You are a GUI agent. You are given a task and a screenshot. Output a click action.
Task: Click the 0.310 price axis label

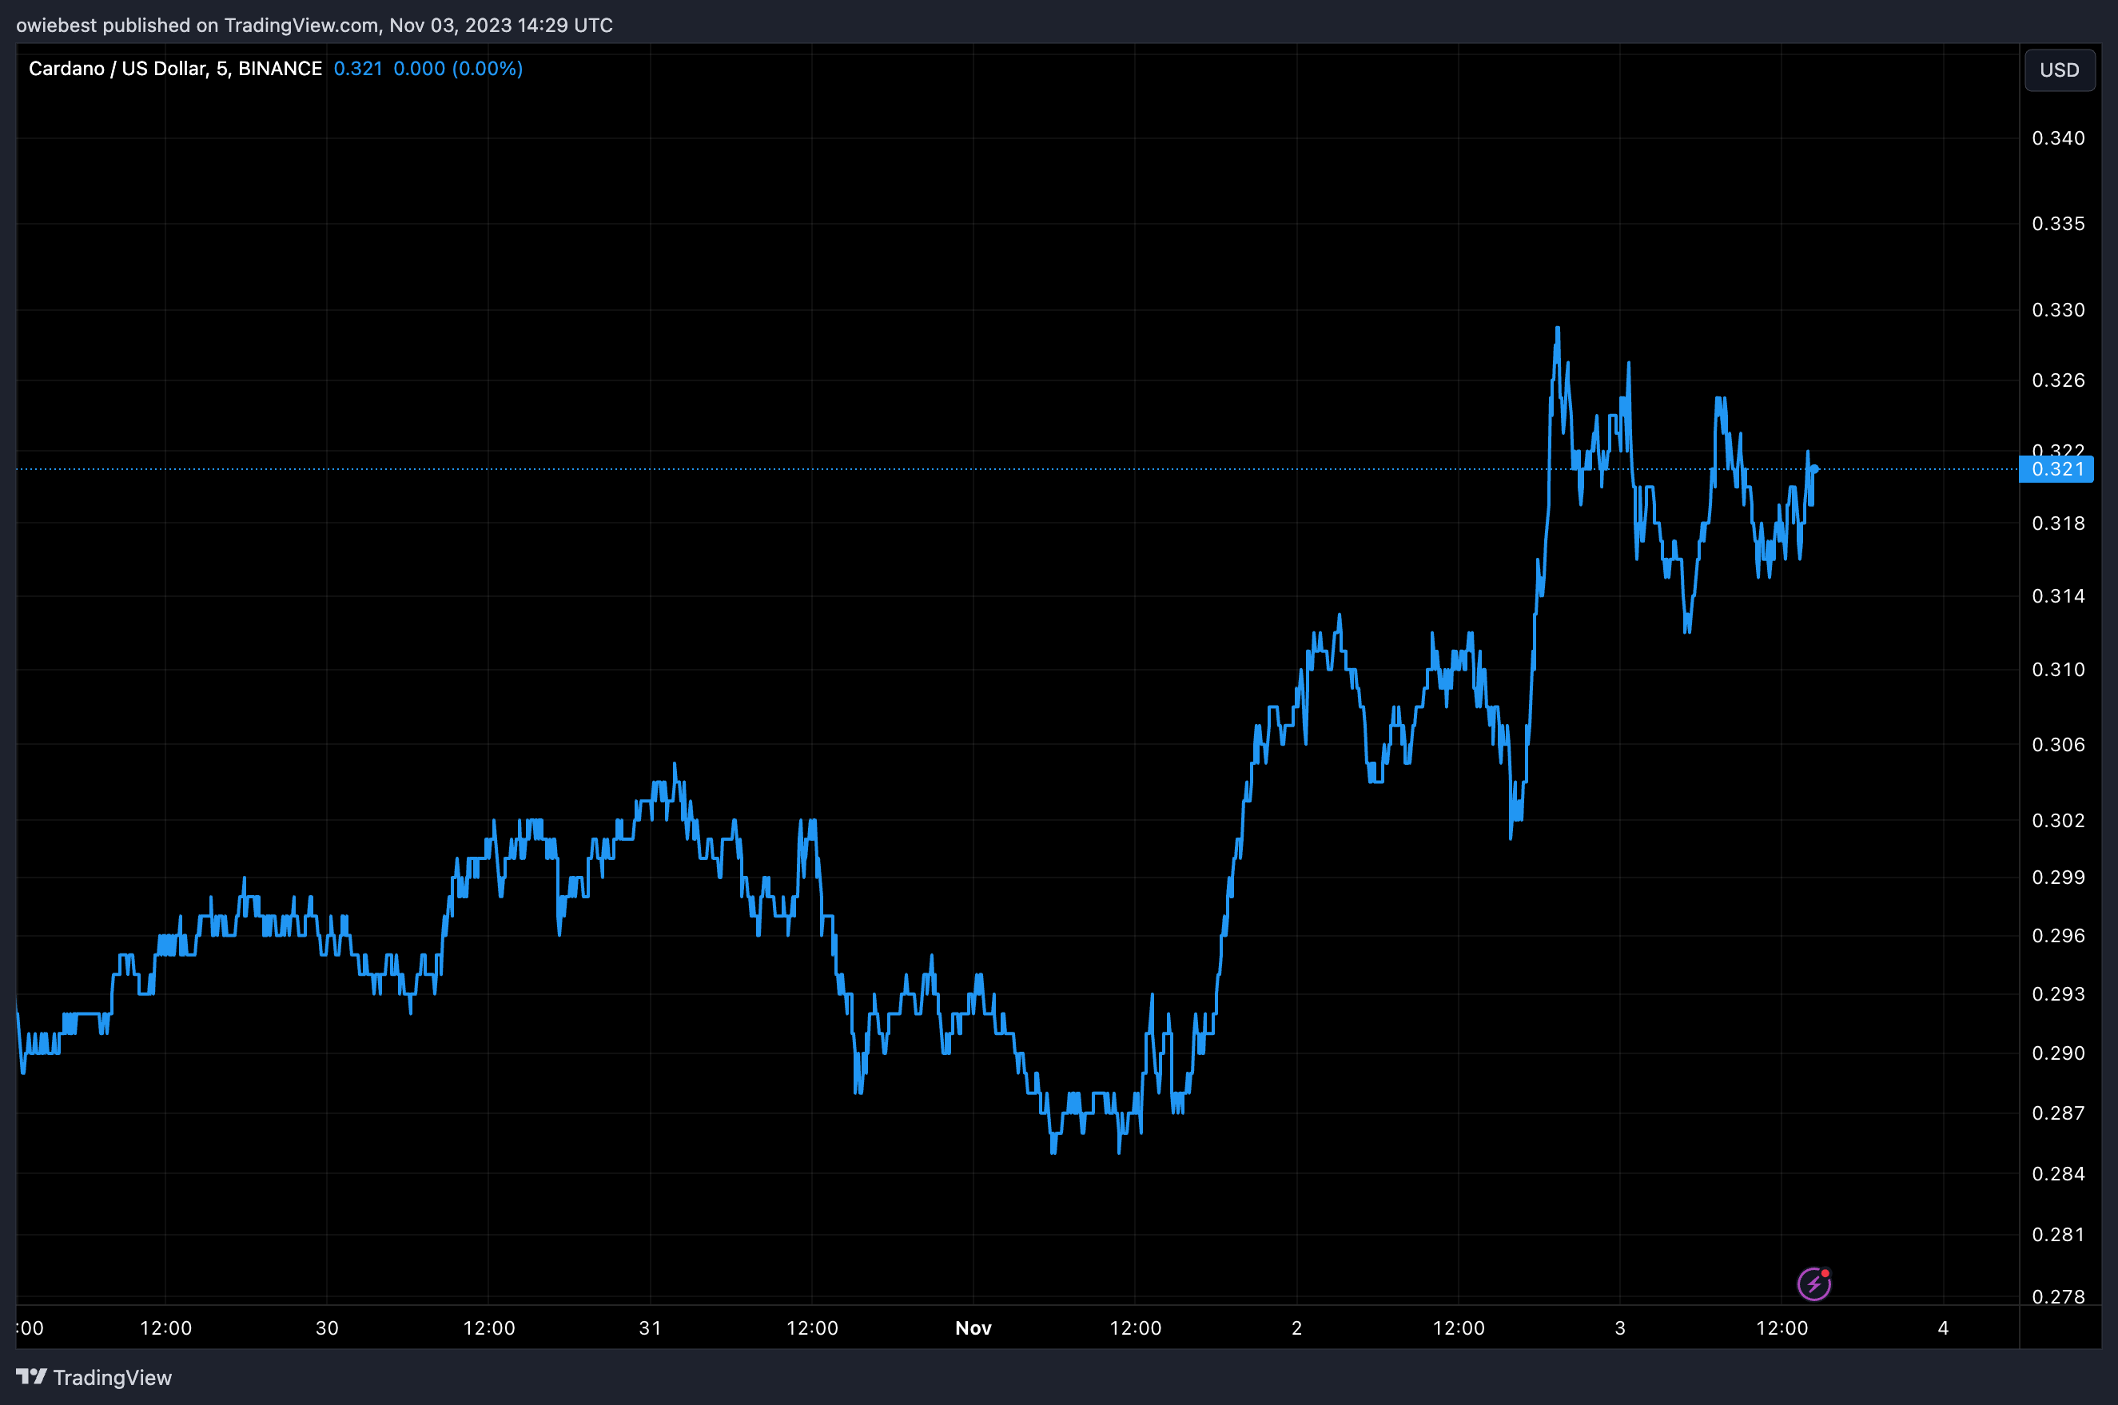[2058, 670]
